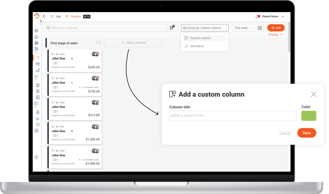This screenshot has width=329, height=194.
Task: Select Job status from the group menu
Action: (197, 46)
